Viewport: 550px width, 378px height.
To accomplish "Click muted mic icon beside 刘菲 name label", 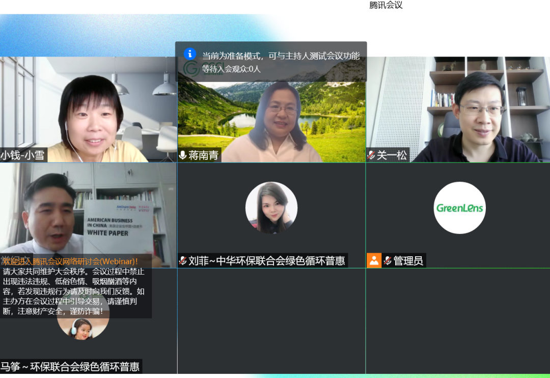I will [183, 261].
